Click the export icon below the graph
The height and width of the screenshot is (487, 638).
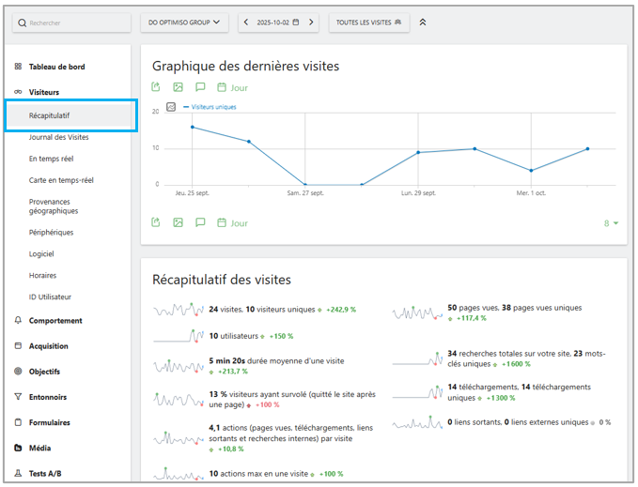tap(156, 223)
